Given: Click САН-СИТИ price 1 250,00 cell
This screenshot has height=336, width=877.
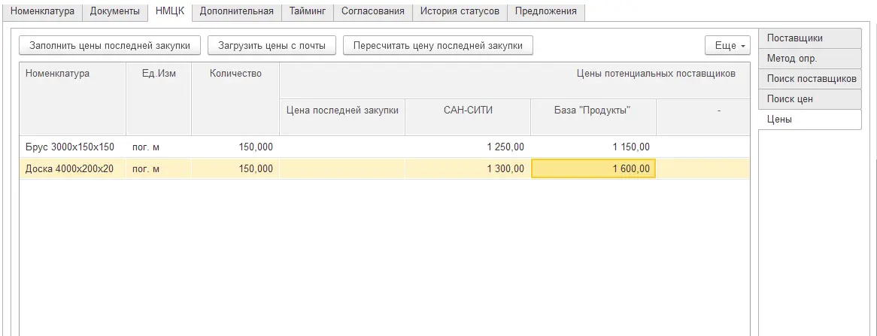Looking at the screenshot, I should (x=468, y=147).
